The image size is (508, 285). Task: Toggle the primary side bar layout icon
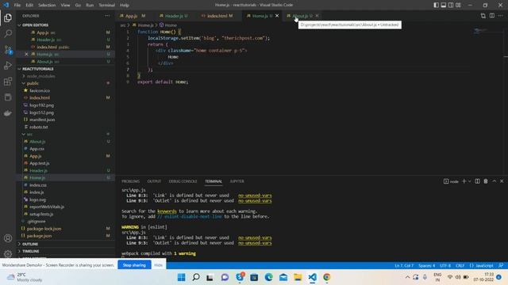coord(436,5)
